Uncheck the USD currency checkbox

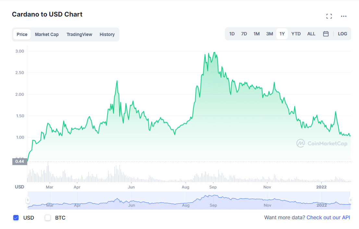16,218
